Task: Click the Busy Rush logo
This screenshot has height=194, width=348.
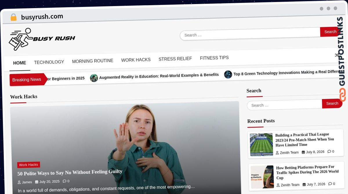Action: (x=42, y=39)
